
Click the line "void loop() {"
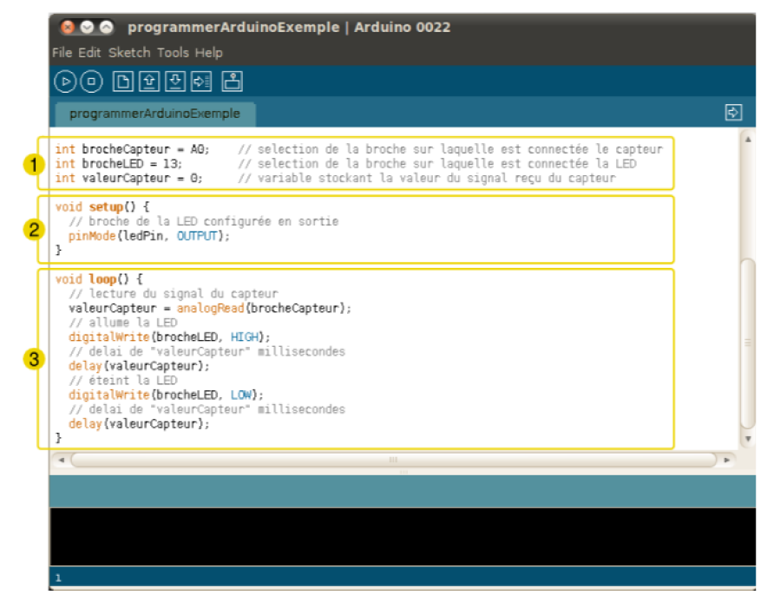[99, 279]
